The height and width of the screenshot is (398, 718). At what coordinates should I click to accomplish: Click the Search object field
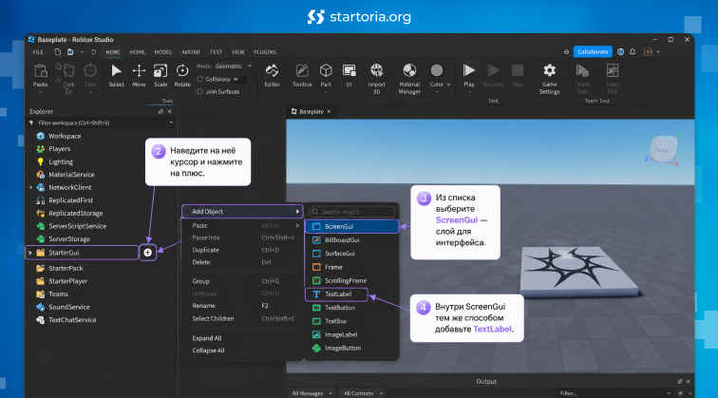click(x=351, y=212)
